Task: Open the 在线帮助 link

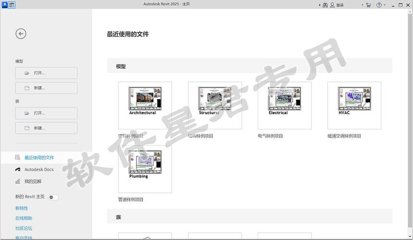Action: click(24, 218)
